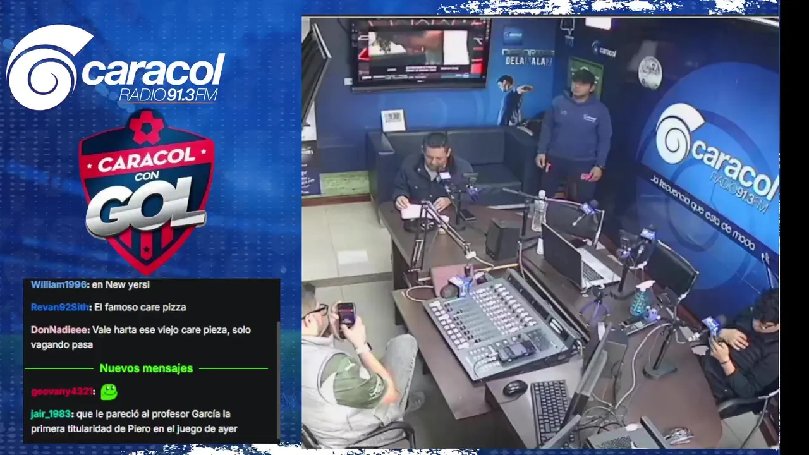Select username jair_1983 in the chat
The height and width of the screenshot is (455, 809).
click(52, 414)
